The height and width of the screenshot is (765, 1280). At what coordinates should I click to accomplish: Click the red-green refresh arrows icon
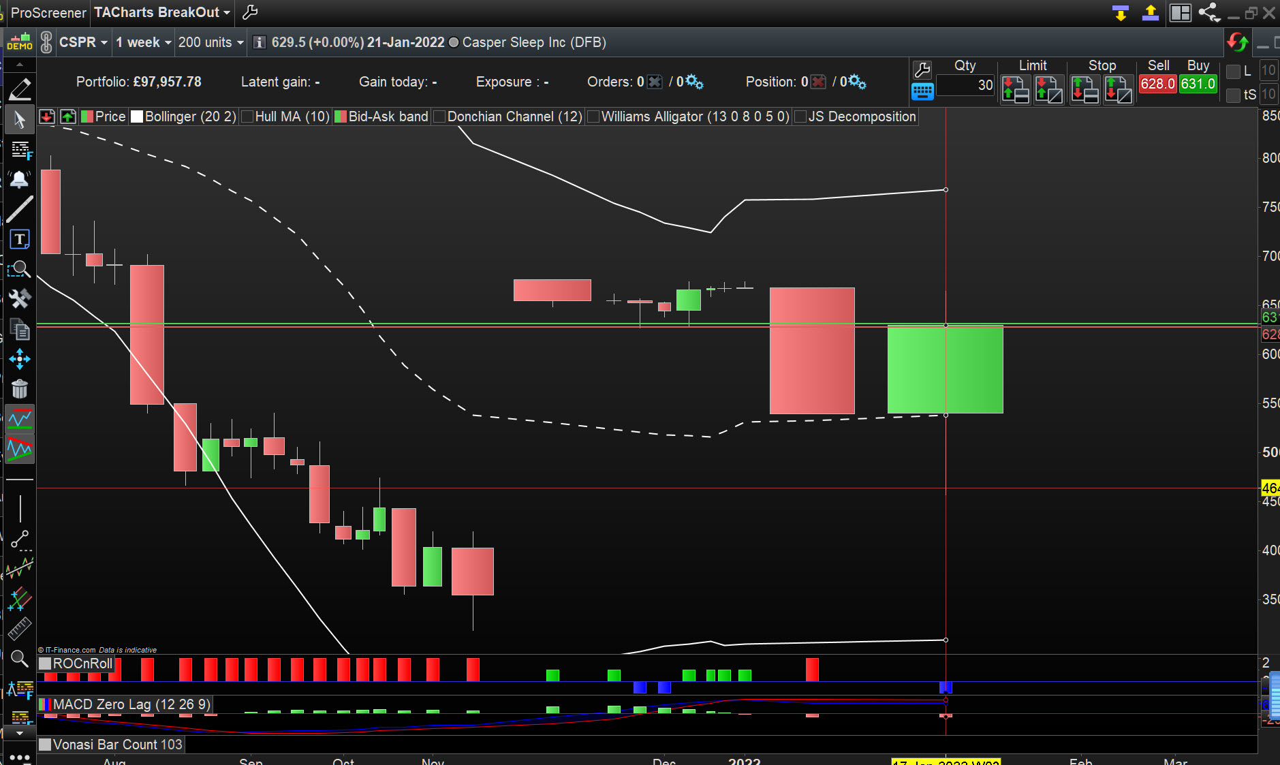point(1238,42)
